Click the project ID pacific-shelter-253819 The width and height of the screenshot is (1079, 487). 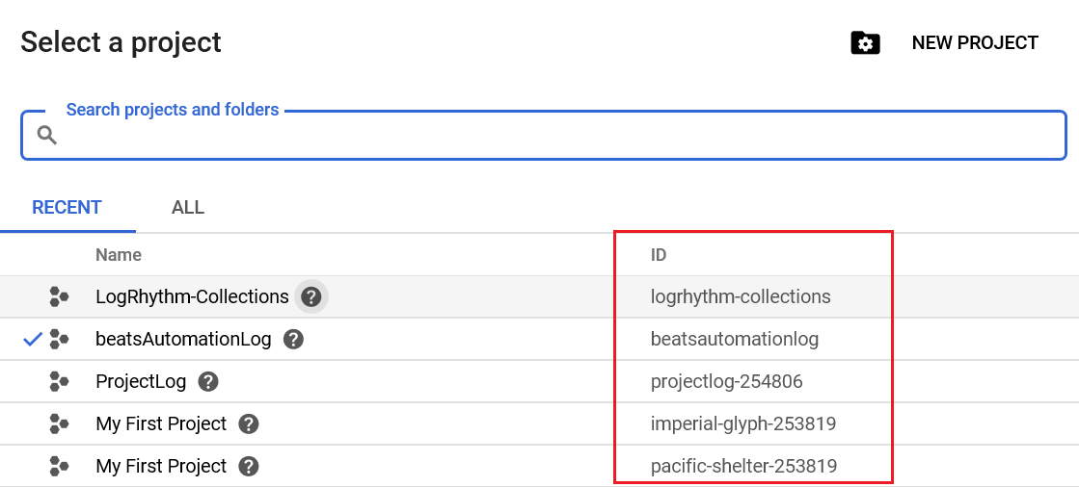click(743, 467)
